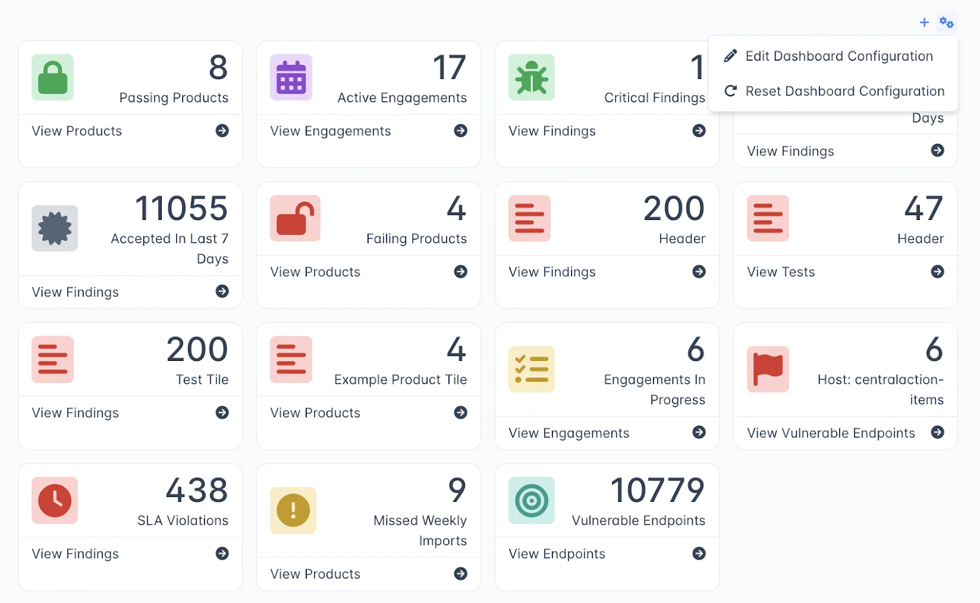Click the yellow checklist Engagements In Progress icon
The width and height of the screenshot is (980, 603).
pos(531,369)
